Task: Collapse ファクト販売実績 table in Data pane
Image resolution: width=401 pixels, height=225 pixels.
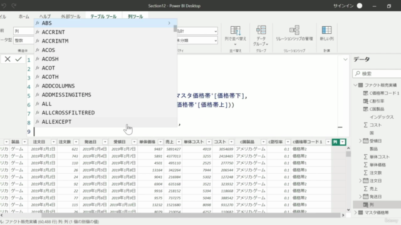Action: 355,85
